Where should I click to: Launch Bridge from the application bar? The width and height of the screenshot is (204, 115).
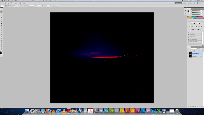click(6, 3)
